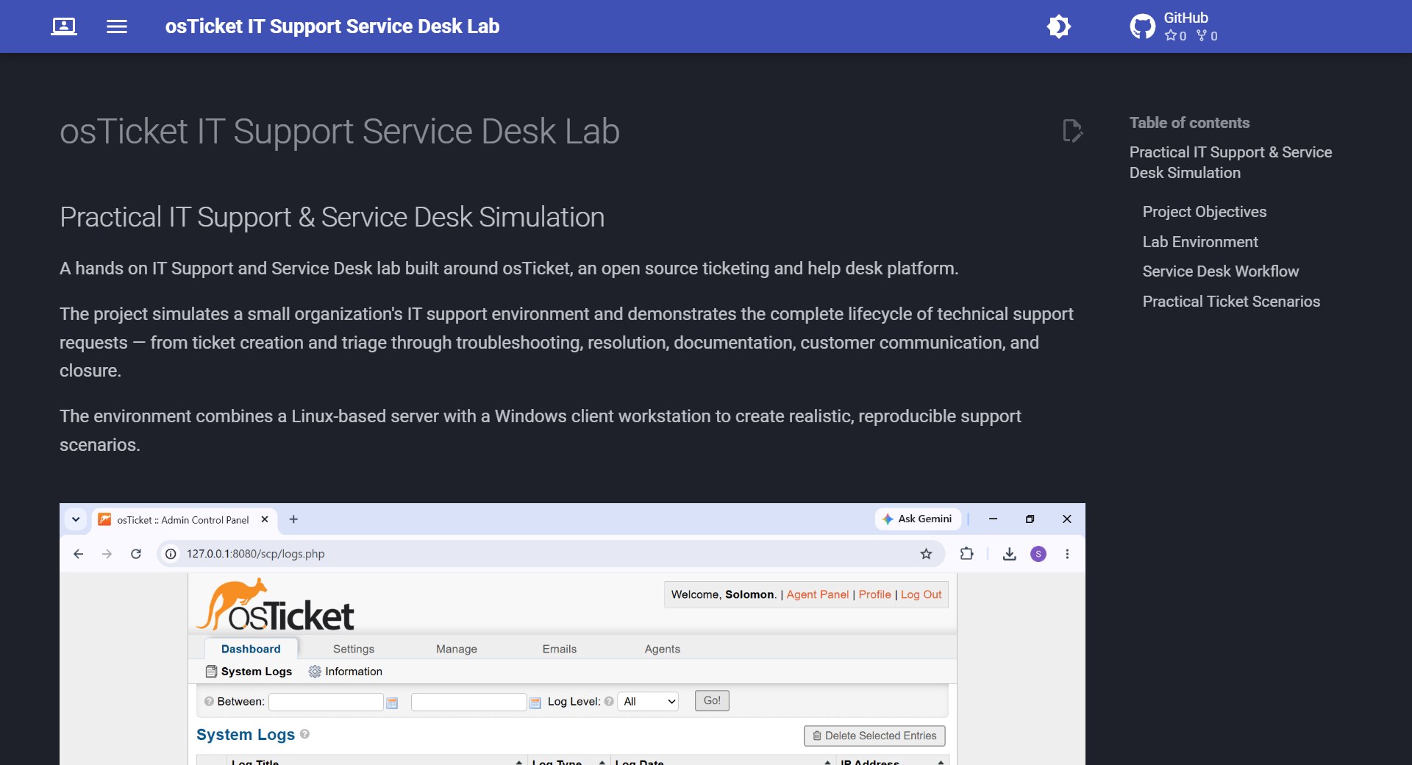Click the end date input field
The image size is (1412, 765).
coord(468,702)
